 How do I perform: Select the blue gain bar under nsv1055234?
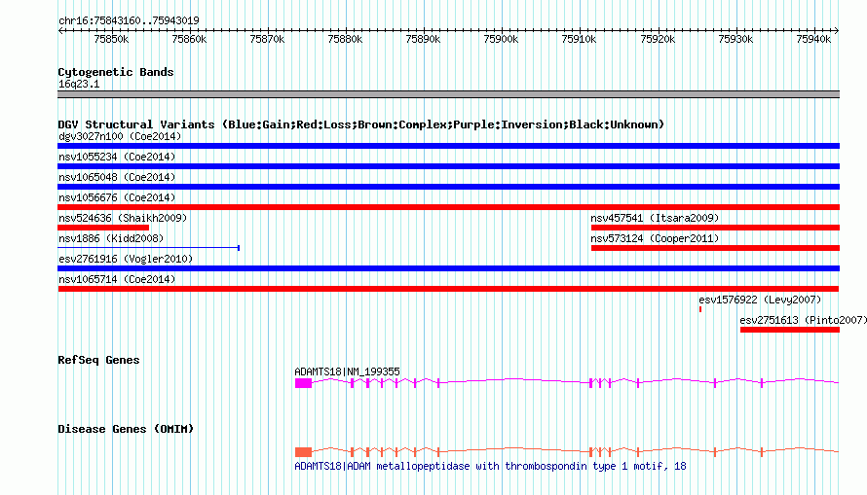448,166
